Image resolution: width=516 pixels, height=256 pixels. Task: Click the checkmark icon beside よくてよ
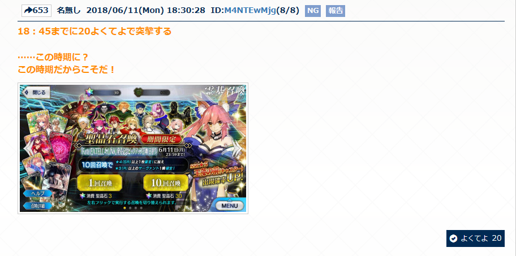(453, 238)
